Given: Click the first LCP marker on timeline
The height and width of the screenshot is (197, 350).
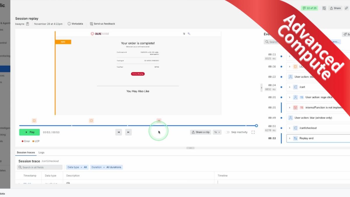Looking at the screenshot, I should coord(34,121).
